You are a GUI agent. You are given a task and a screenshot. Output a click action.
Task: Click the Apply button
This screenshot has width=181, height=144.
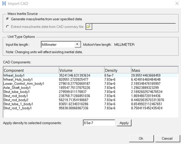pyautogui.click(x=124, y=123)
